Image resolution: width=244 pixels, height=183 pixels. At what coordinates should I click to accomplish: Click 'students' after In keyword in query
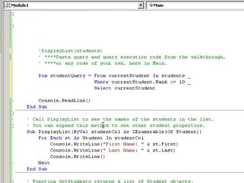click(x=173, y=76)
